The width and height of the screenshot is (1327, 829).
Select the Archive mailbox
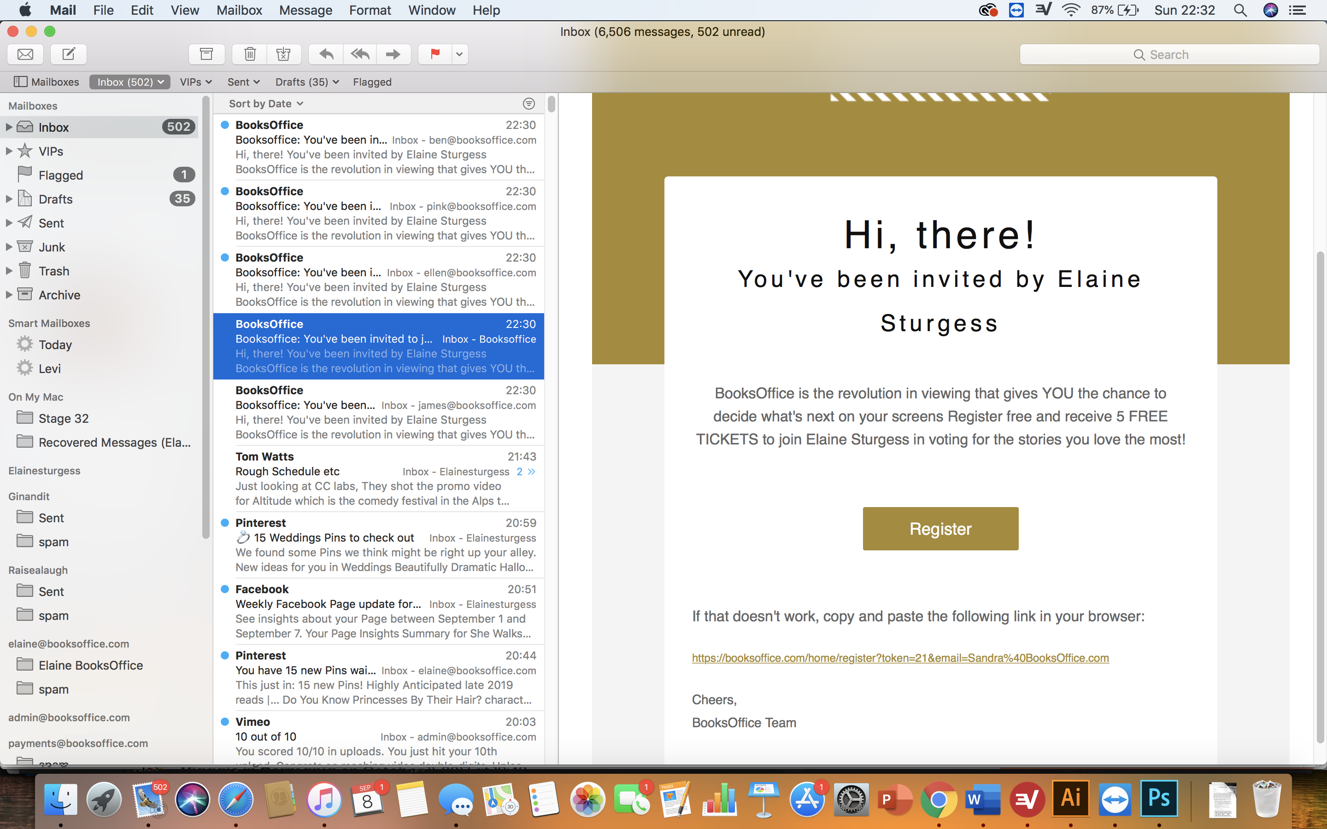(99, 295)
